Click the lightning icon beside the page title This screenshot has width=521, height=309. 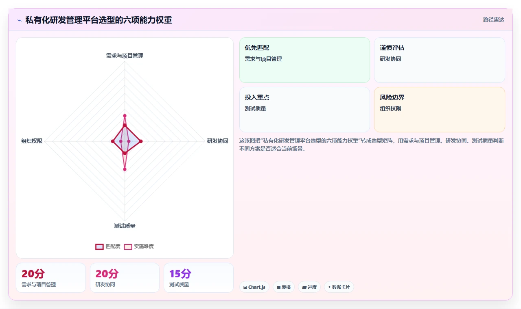click(x=19, y=20)
